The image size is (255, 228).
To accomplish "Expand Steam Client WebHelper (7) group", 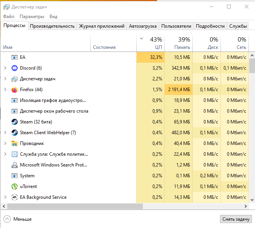I will coord(5,132).
